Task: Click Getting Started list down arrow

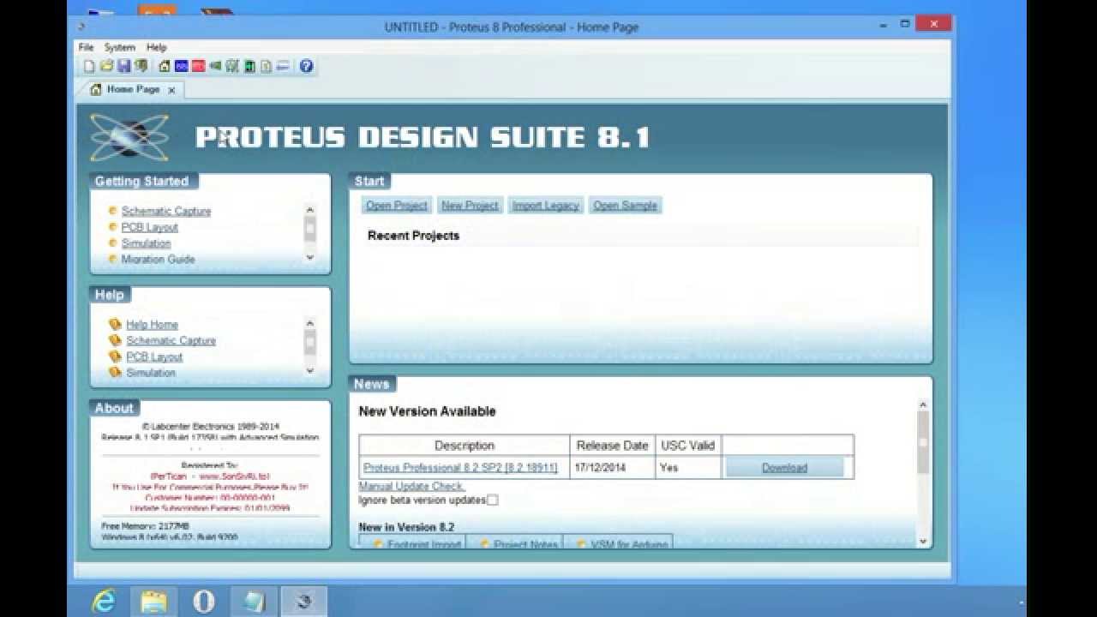Action: (310, 257)
